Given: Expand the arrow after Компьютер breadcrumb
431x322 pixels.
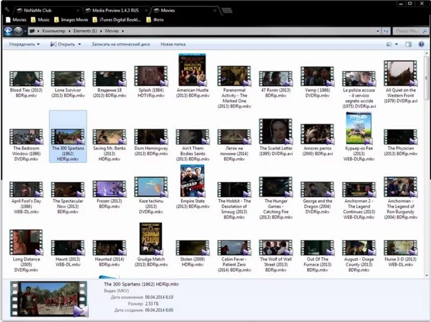Looking at the screenshot, I should 69,31.
